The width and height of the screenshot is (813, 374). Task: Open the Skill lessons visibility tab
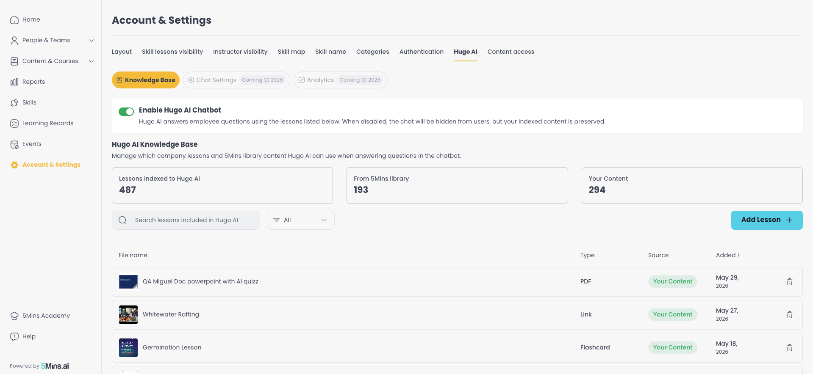pyautogui.click(x=172, y=52)
